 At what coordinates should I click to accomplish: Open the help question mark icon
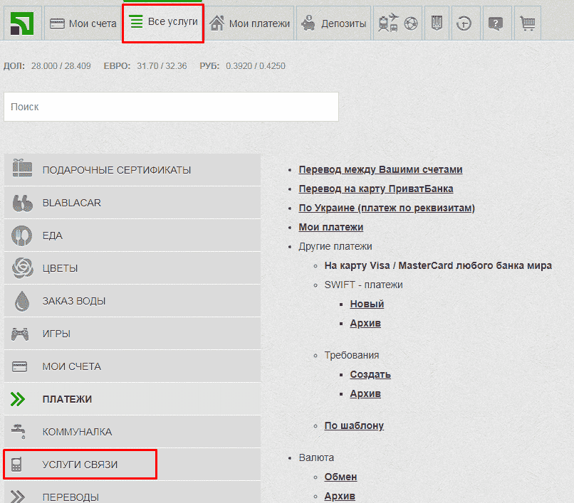tap(496, 23)
